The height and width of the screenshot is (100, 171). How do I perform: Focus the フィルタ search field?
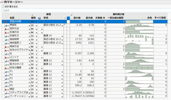86,10
